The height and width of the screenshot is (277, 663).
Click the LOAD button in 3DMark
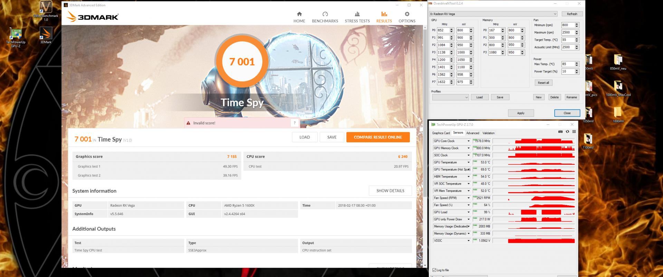pyautogui.click(x=305, y=137)
